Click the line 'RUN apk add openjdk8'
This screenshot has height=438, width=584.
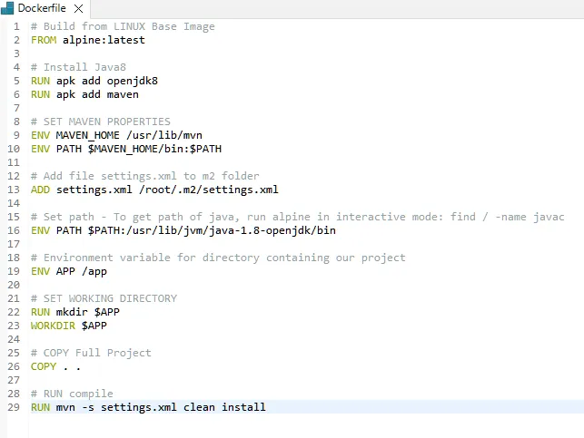94,81
